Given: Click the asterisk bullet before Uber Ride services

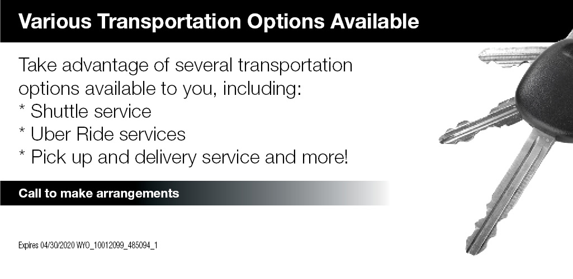Looking at the screenshot, I should pos(22,133).
